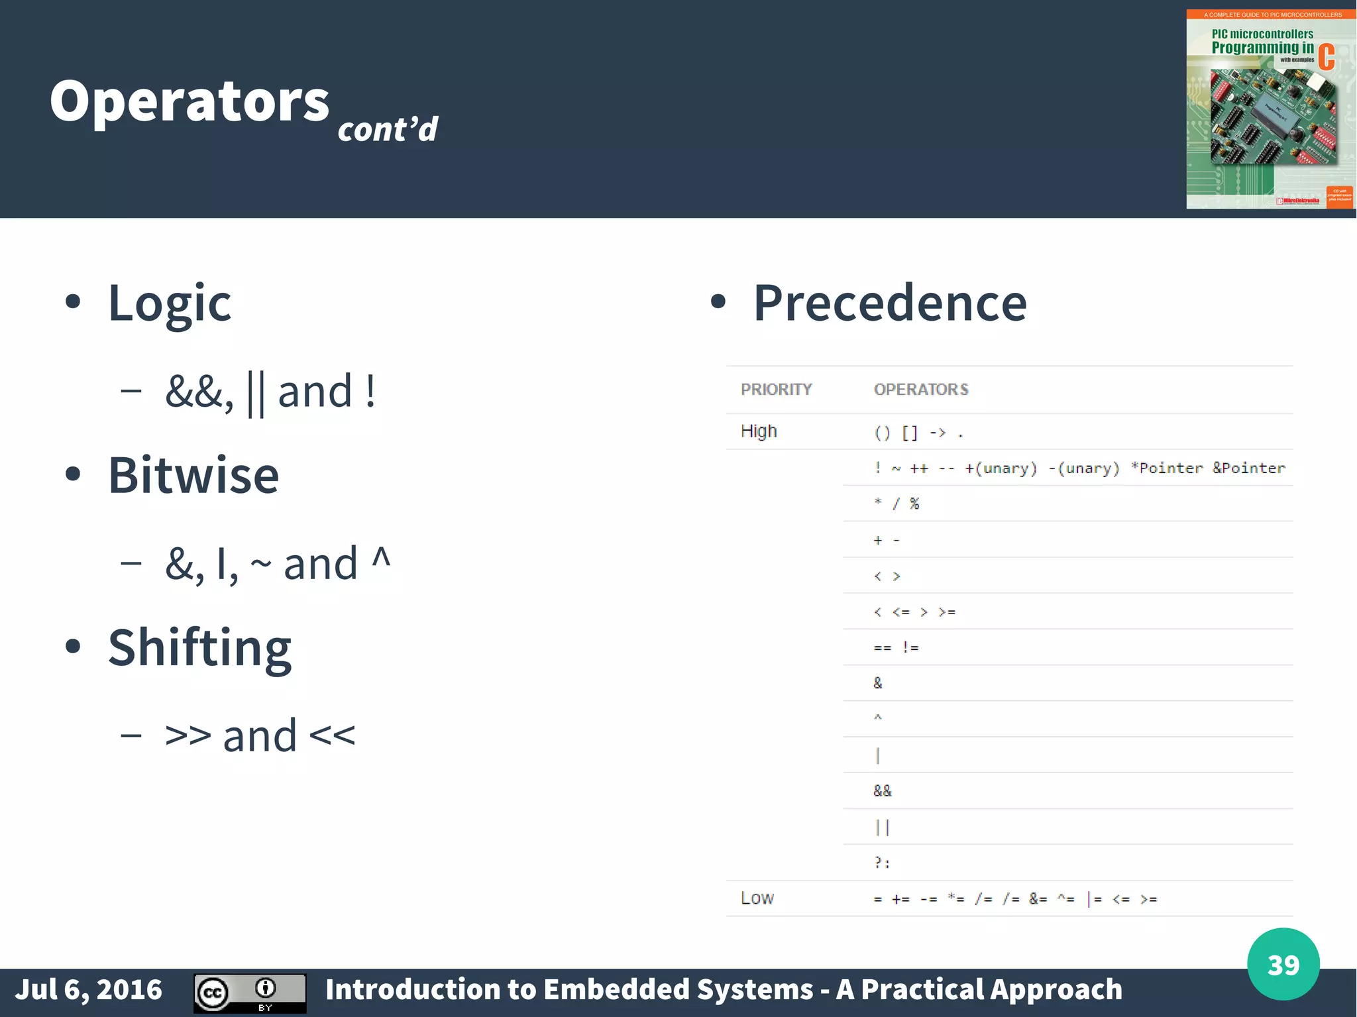This screenshot has height=1017, width=1357.
Task: Click the Logic bullet heading
Action: tap(170, 303)
